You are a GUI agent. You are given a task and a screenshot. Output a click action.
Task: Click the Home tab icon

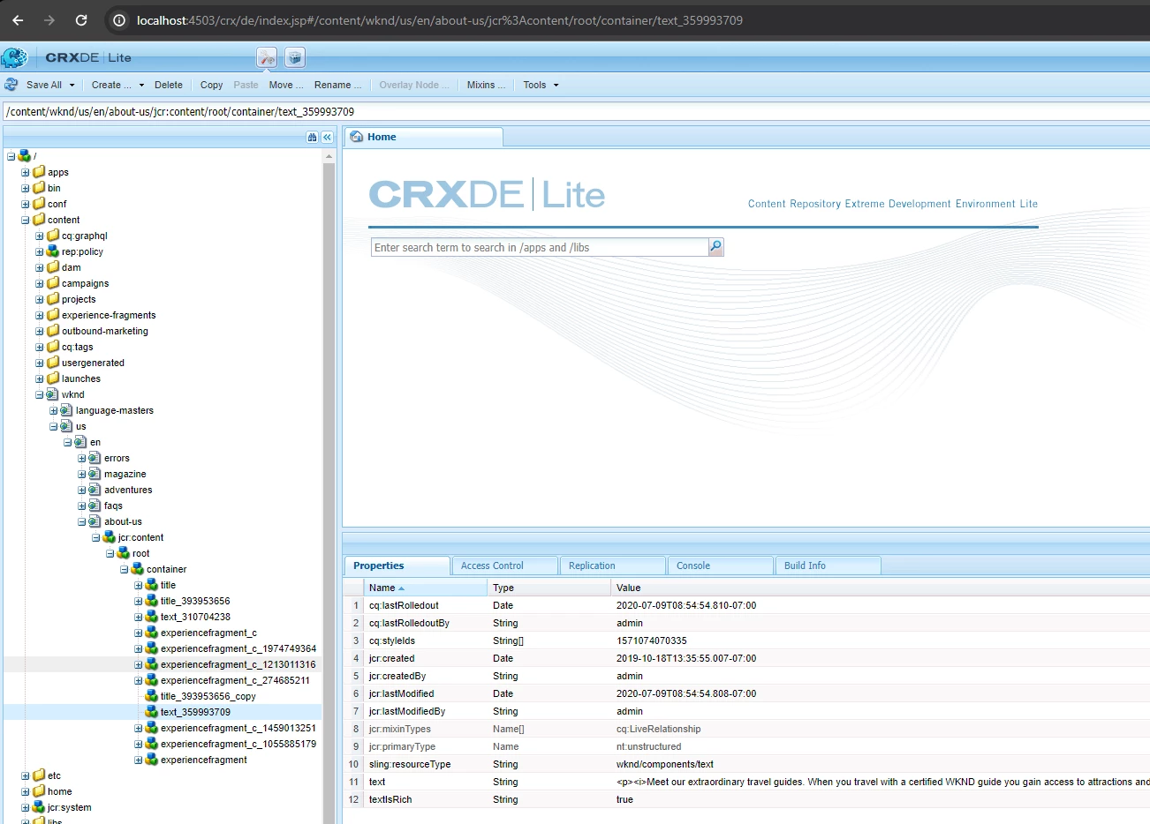(357, 137)
